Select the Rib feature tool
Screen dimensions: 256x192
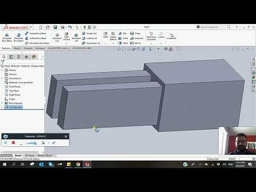tap(122, 34)
